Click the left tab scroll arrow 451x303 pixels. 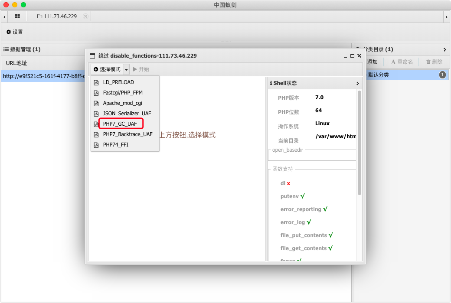coord(4,17)
